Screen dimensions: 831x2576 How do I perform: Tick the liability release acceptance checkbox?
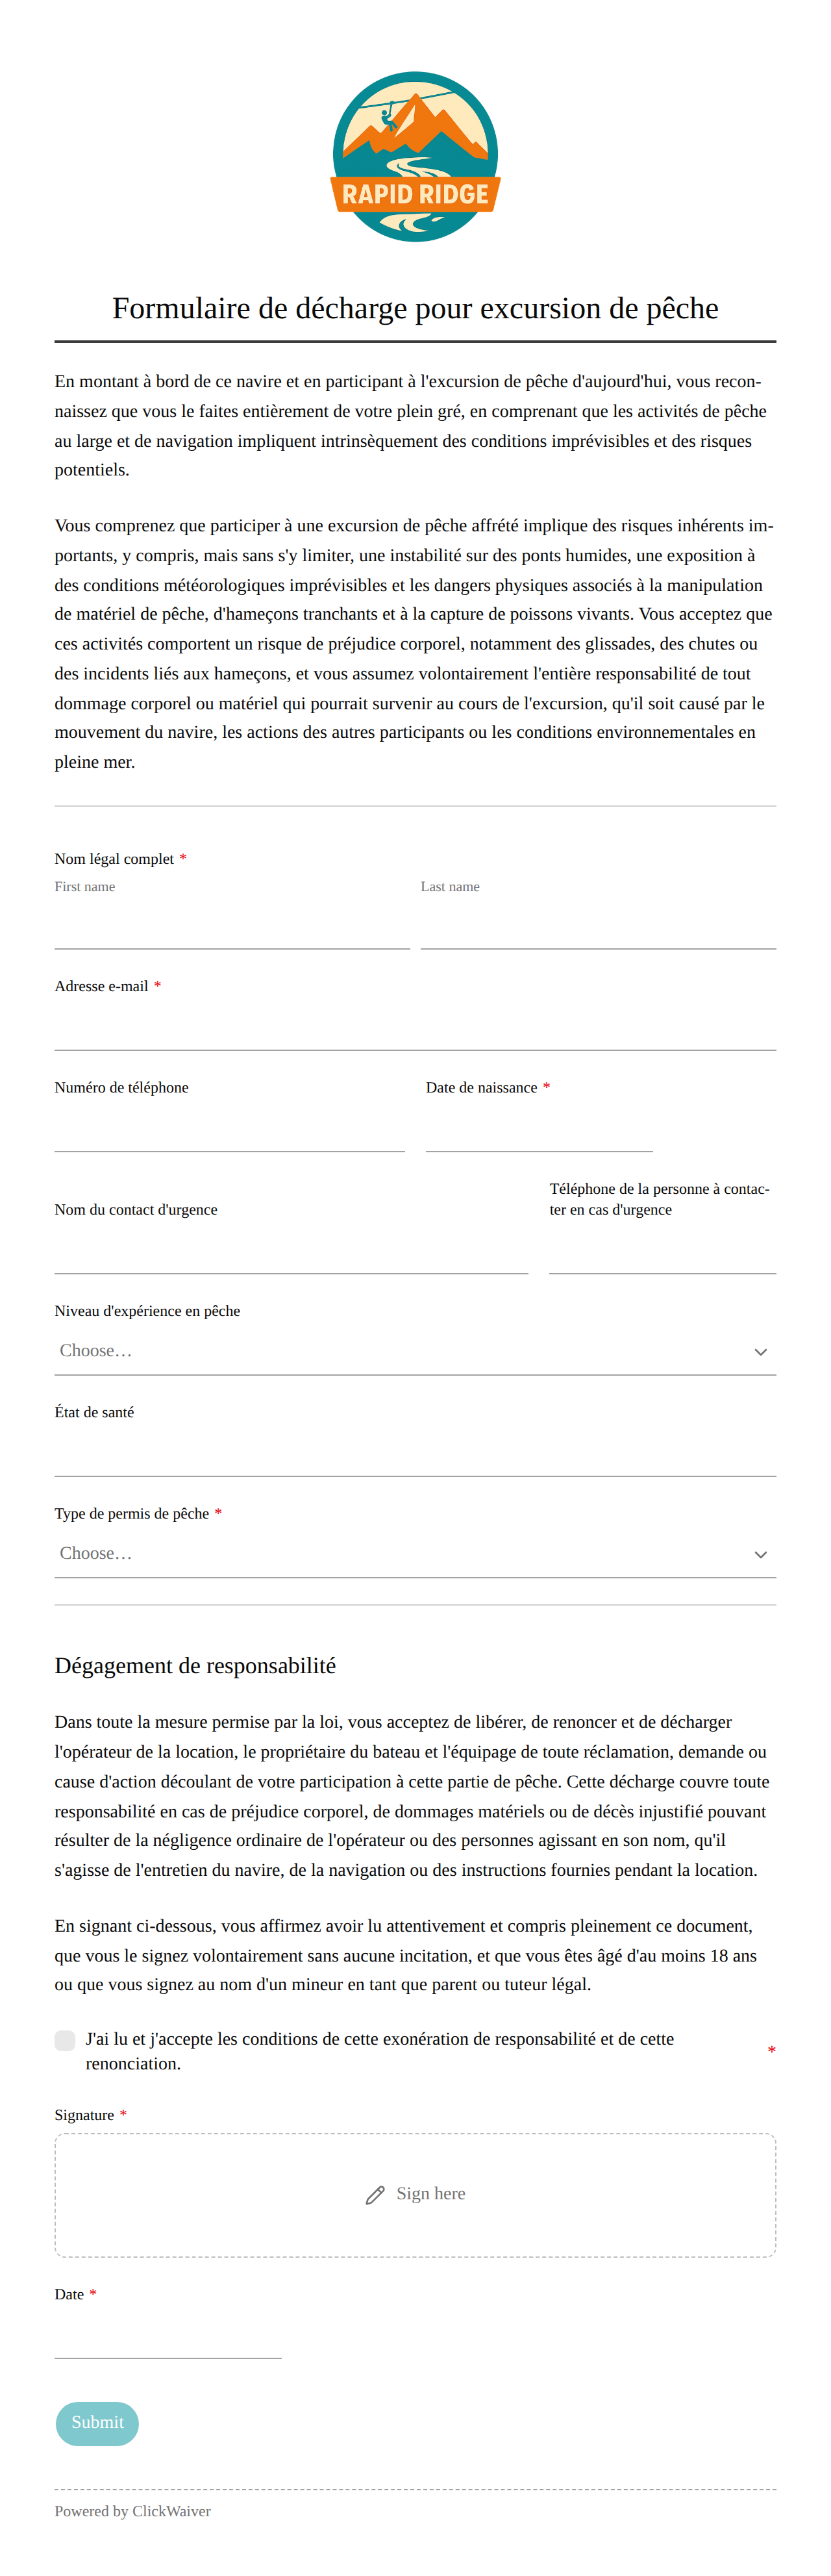(x=65, y=2040)
